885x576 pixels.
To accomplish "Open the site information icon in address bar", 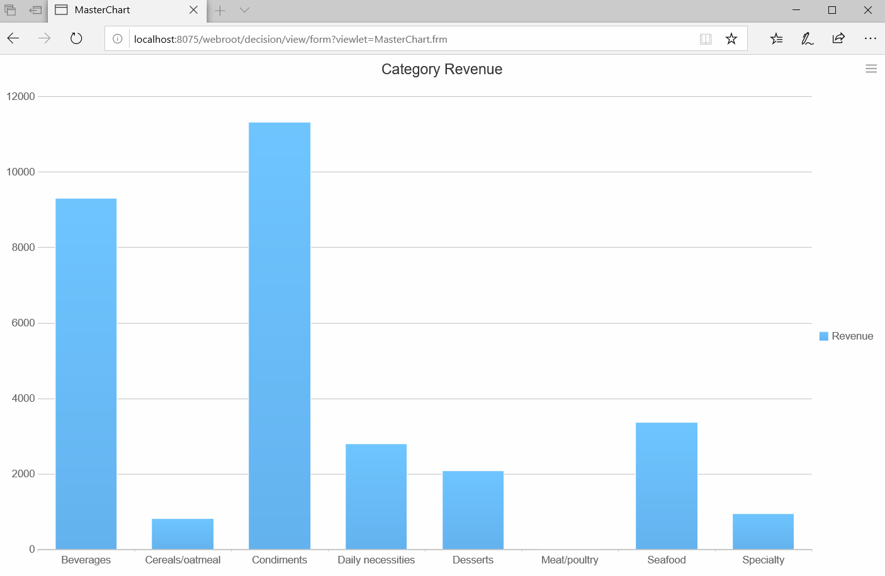I will tap(117, 38).
